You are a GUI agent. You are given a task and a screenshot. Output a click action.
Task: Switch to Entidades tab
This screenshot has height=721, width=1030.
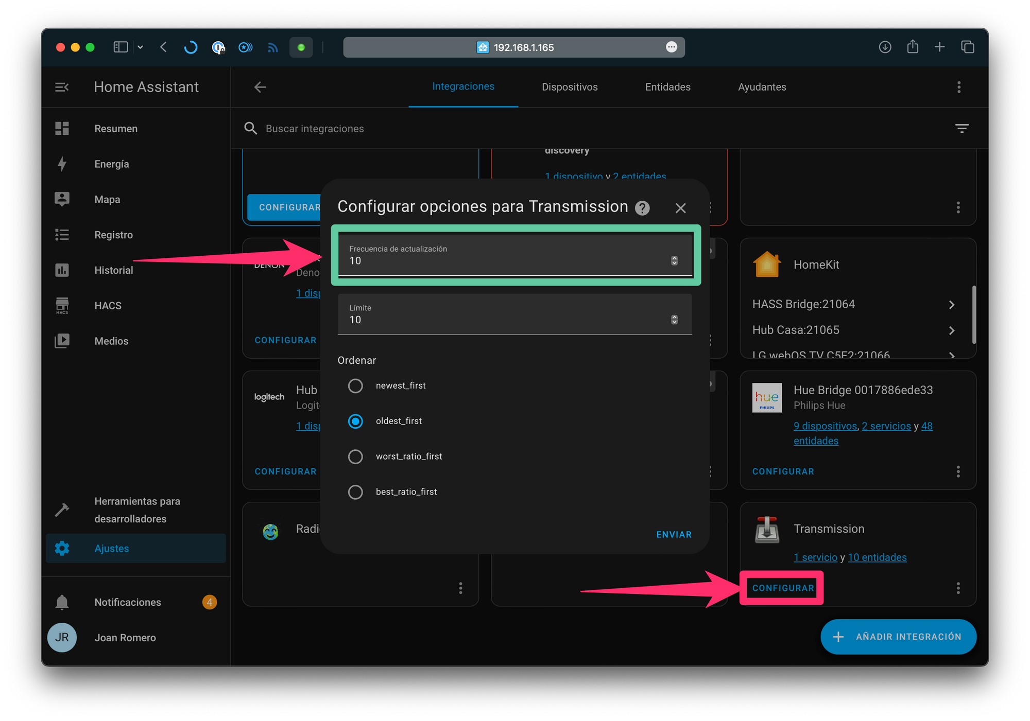[668, 87]
